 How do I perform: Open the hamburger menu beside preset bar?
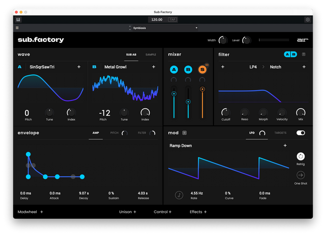[x=17, y=28]
